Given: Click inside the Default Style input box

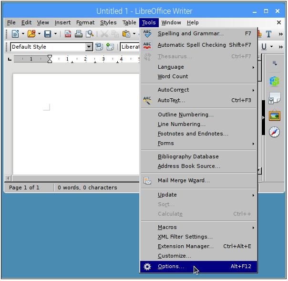Looking at the screenshot, I should (x=48, y=47).
